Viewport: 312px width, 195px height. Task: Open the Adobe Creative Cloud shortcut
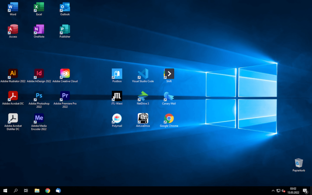(65, 76)
